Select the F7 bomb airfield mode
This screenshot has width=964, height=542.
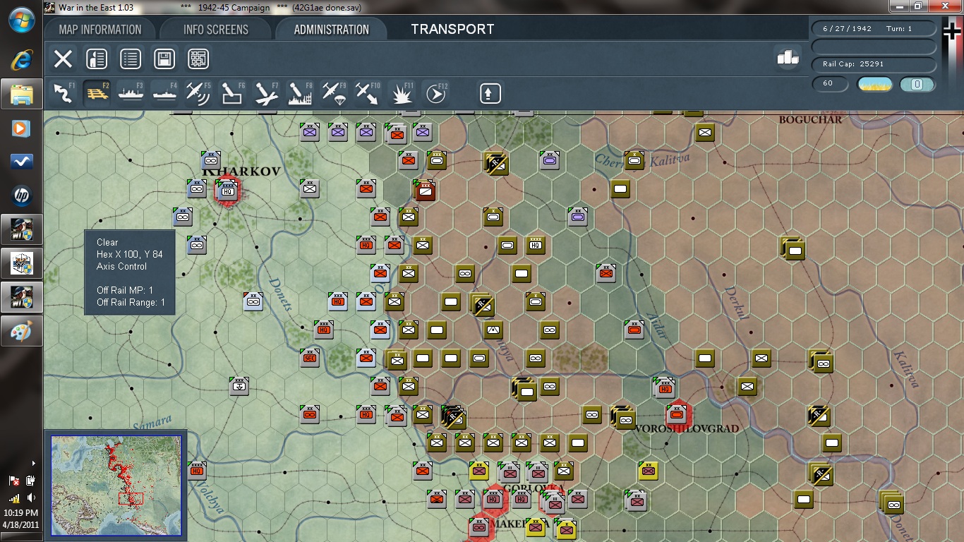coord(266,92)
